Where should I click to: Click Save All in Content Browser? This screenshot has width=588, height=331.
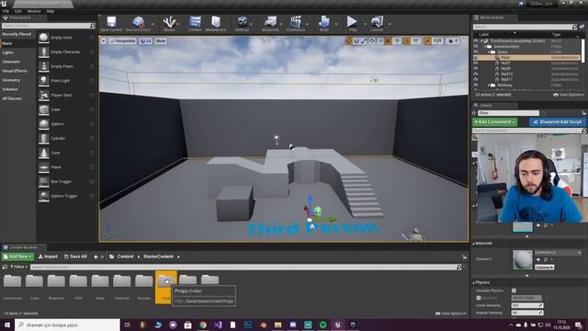[75, 257]
